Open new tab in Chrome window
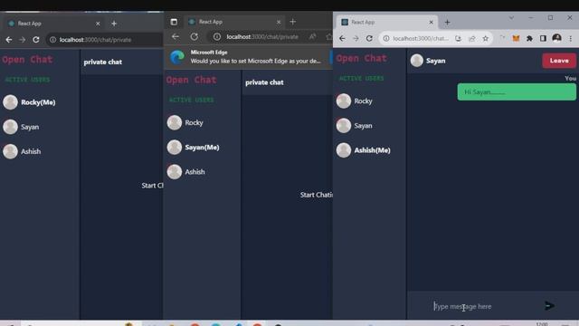The width and height of the screenshot is (579, 326). (x=447, y=22)
